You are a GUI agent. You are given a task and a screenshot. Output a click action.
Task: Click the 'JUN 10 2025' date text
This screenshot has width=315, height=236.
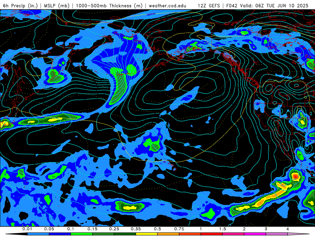[293, 6]
